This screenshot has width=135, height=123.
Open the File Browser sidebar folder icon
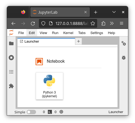tap(11, 43)
